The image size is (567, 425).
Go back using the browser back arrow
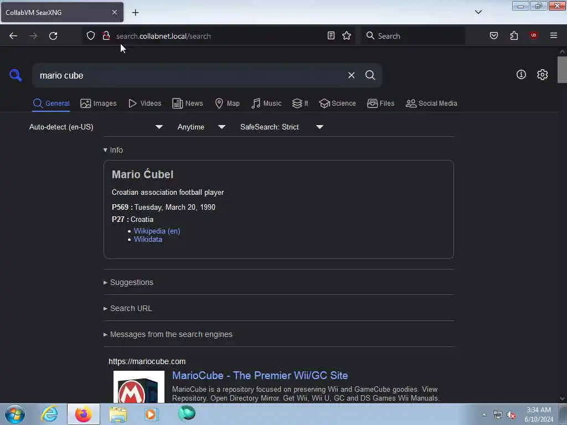click(x=13, y=36)
